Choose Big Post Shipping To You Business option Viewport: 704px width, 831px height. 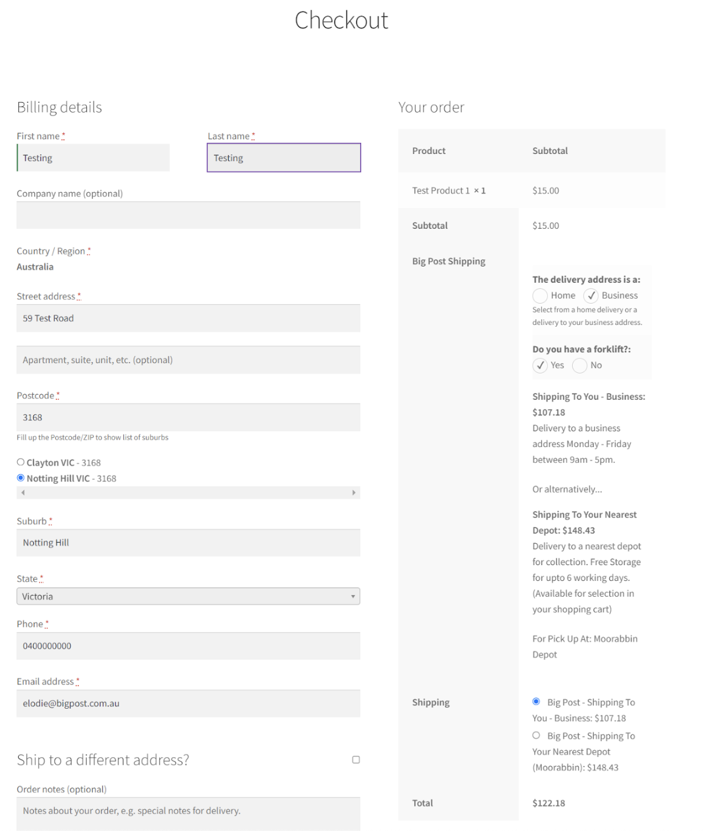pyautogui.click(x=536, y=702)
